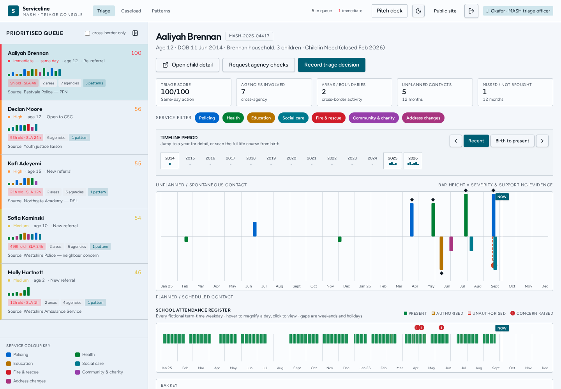This screenshot has height=389, width=561.
Task: Toggle the Community & charity filter
Action: 374,118
